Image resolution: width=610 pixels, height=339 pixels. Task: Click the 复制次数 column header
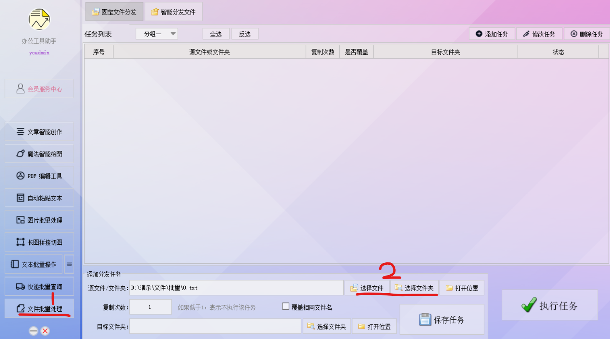pos(323,52)
